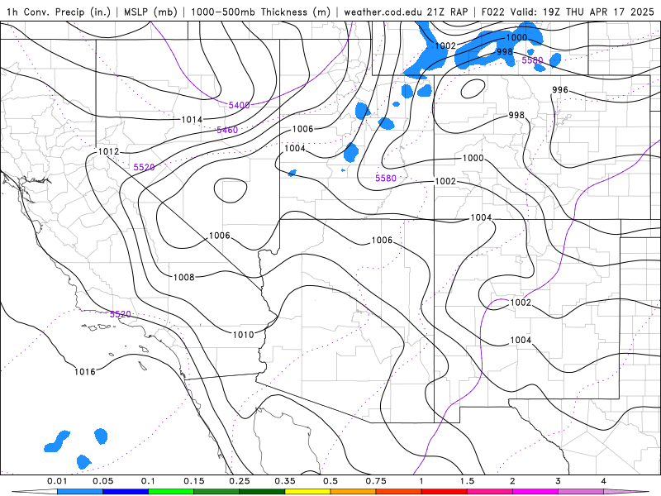Image resolution: width=661 pixels, height=496 pixels.
Task: Click the '1012' isobar label
Action: [x=109, y=151]
